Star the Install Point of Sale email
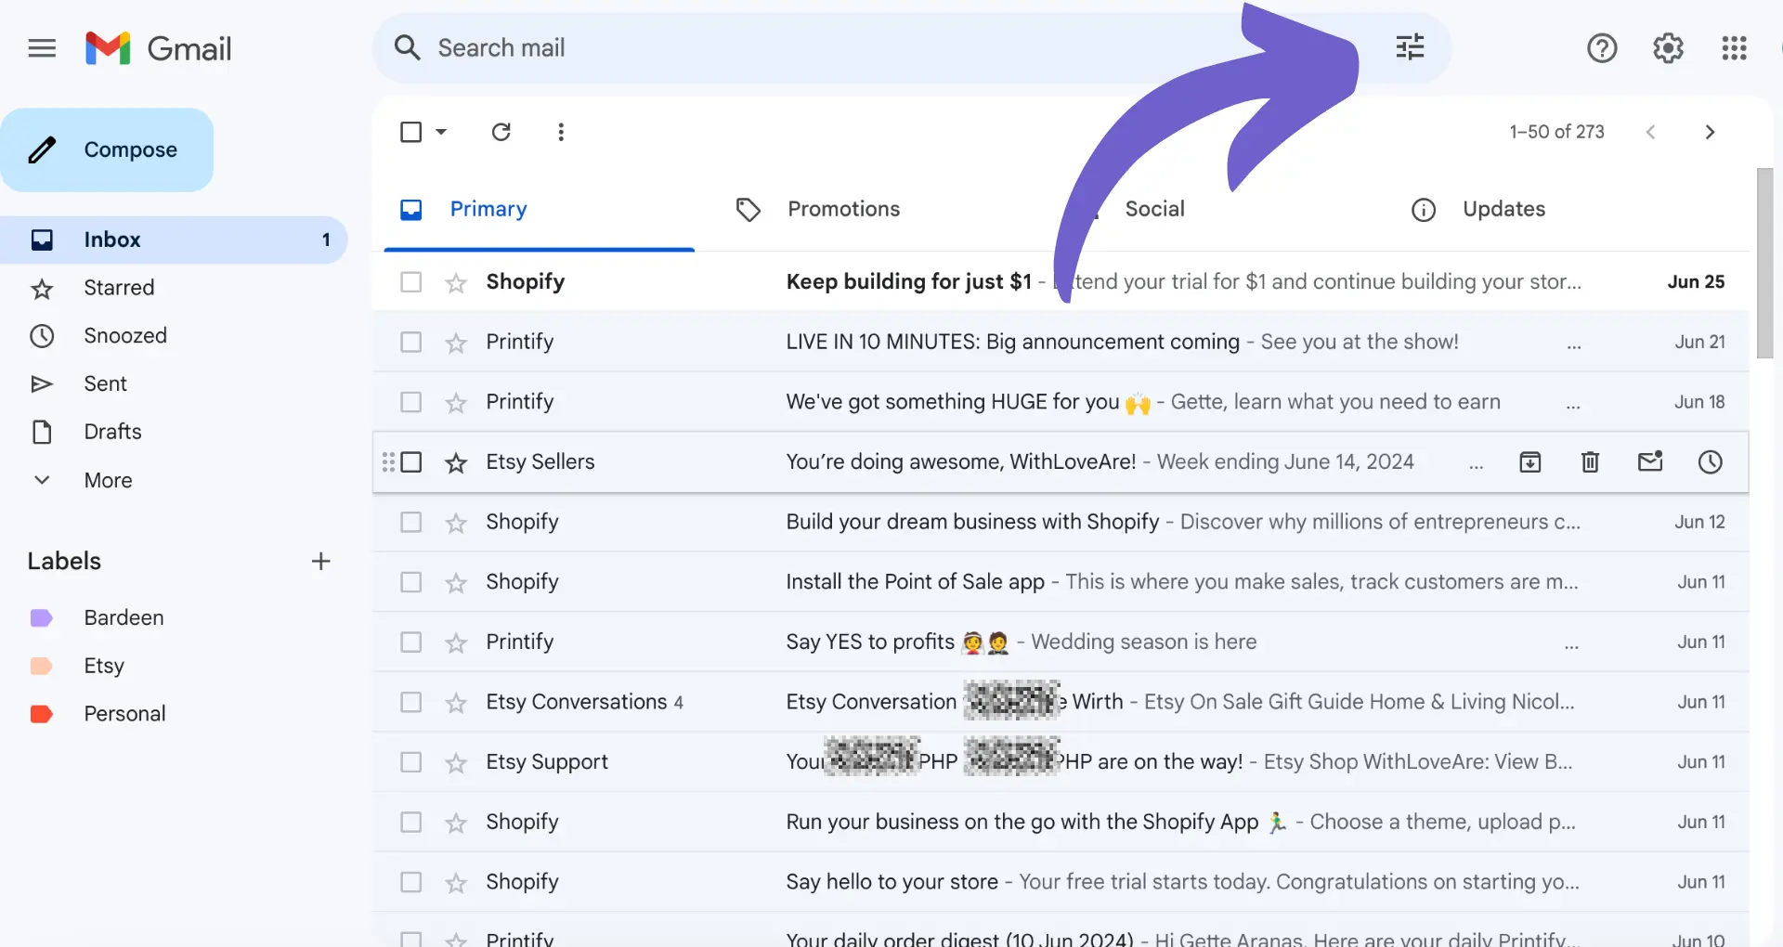 455,582
